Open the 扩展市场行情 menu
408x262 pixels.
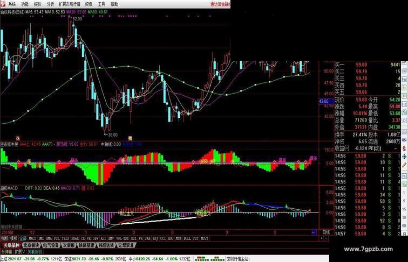(x=70, y=4)
